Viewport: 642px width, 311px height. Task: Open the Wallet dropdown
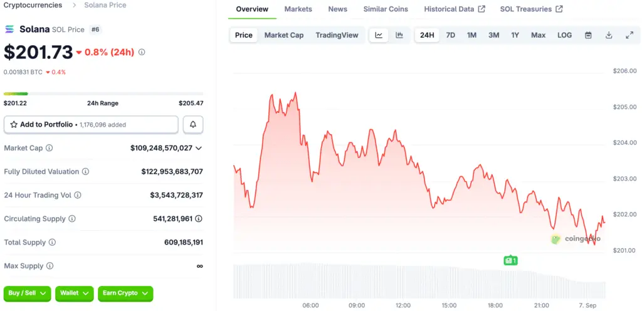point(75,293)
